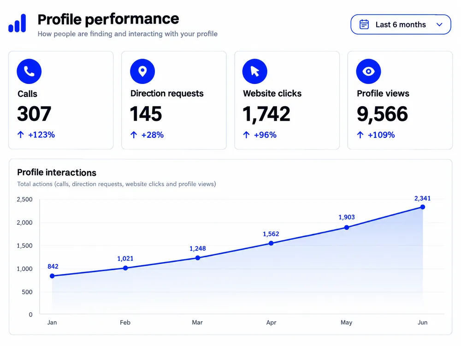Click the 0 y-axis label
The image size is (461, 346).
(x=30, y=315)
